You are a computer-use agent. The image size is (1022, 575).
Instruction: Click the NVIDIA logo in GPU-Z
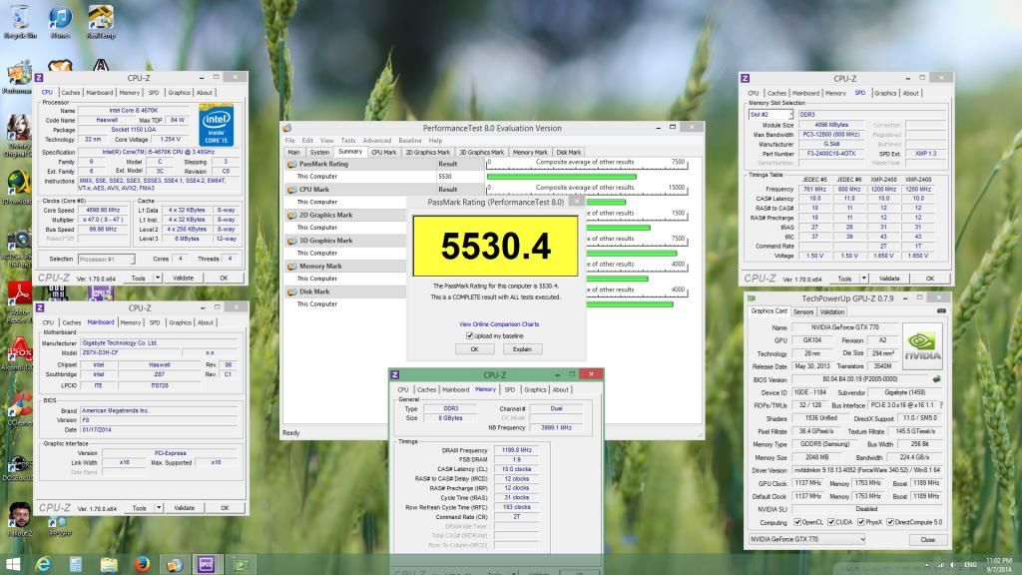922,346
